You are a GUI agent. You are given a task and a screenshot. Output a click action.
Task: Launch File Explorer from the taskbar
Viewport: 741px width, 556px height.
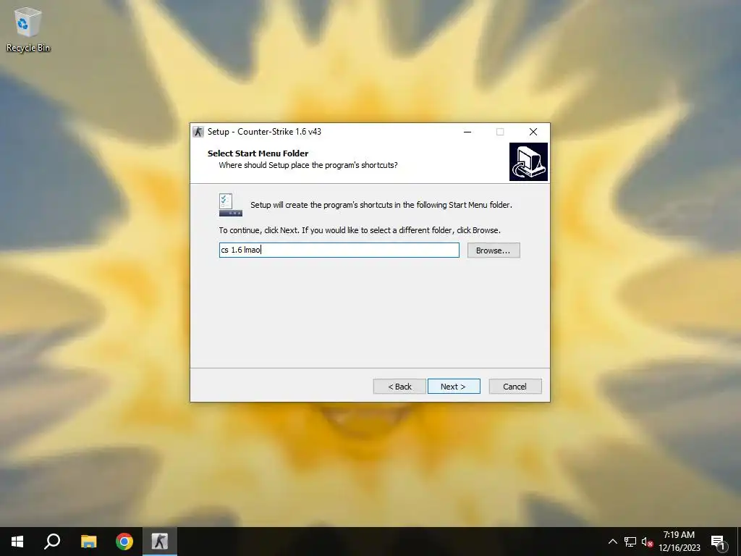[88, 542]
